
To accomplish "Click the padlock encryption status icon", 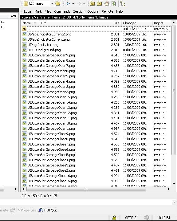I will (114, 218).
